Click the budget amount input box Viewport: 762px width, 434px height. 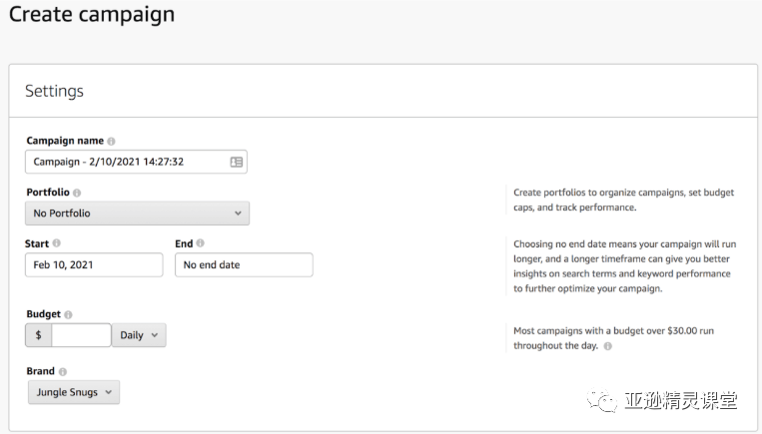click(81, 335)
